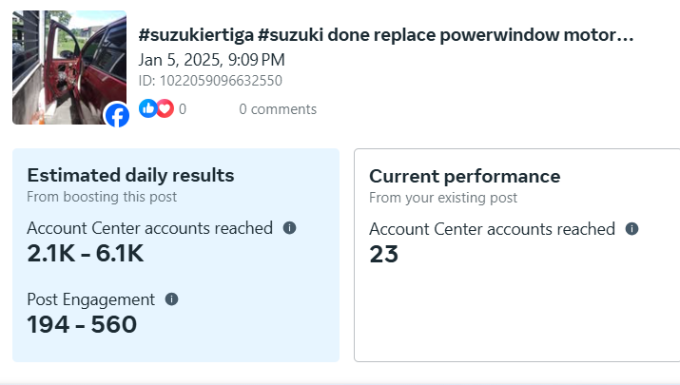680x385 pixels.
Task: Click the red heart Love reaction icon
Action: pos(165,108)
